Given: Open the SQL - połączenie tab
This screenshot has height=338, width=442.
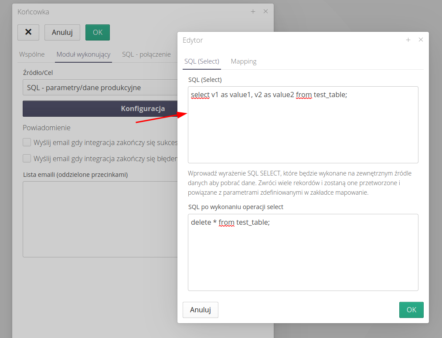Looking at the screenshot, I should click(146, 54).
